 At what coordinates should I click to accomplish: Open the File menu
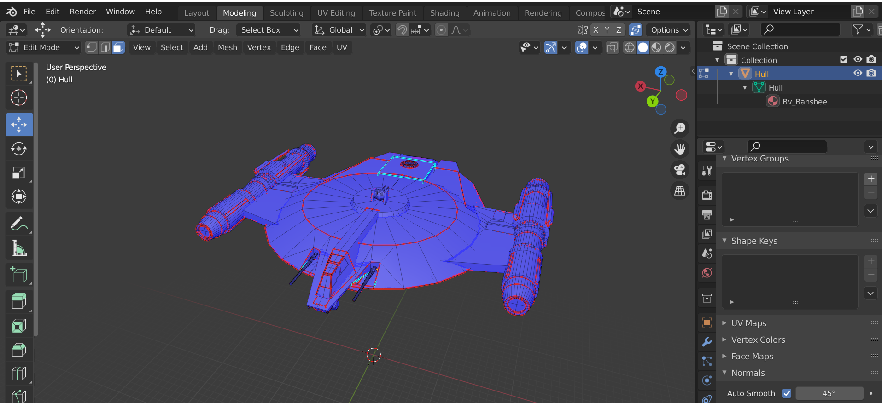click(x=29, y=12)
